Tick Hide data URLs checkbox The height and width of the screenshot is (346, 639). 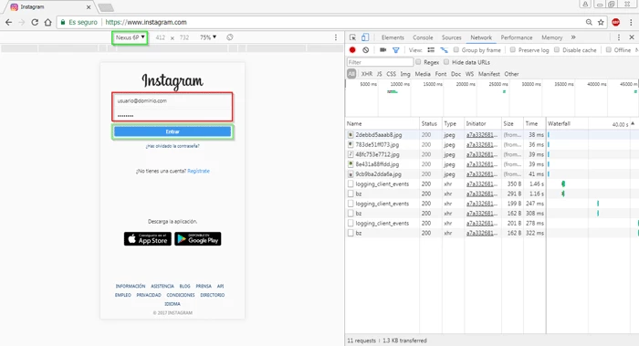[446, 62]
